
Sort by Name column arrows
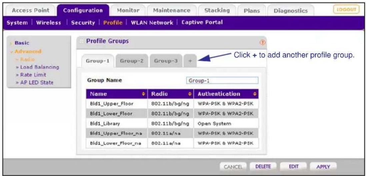(x=143, y=94)
